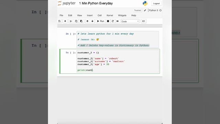Image resolution: width=220 pixels, height=124 pixels.
Task: Open the View menu
Action: point(79,15)
